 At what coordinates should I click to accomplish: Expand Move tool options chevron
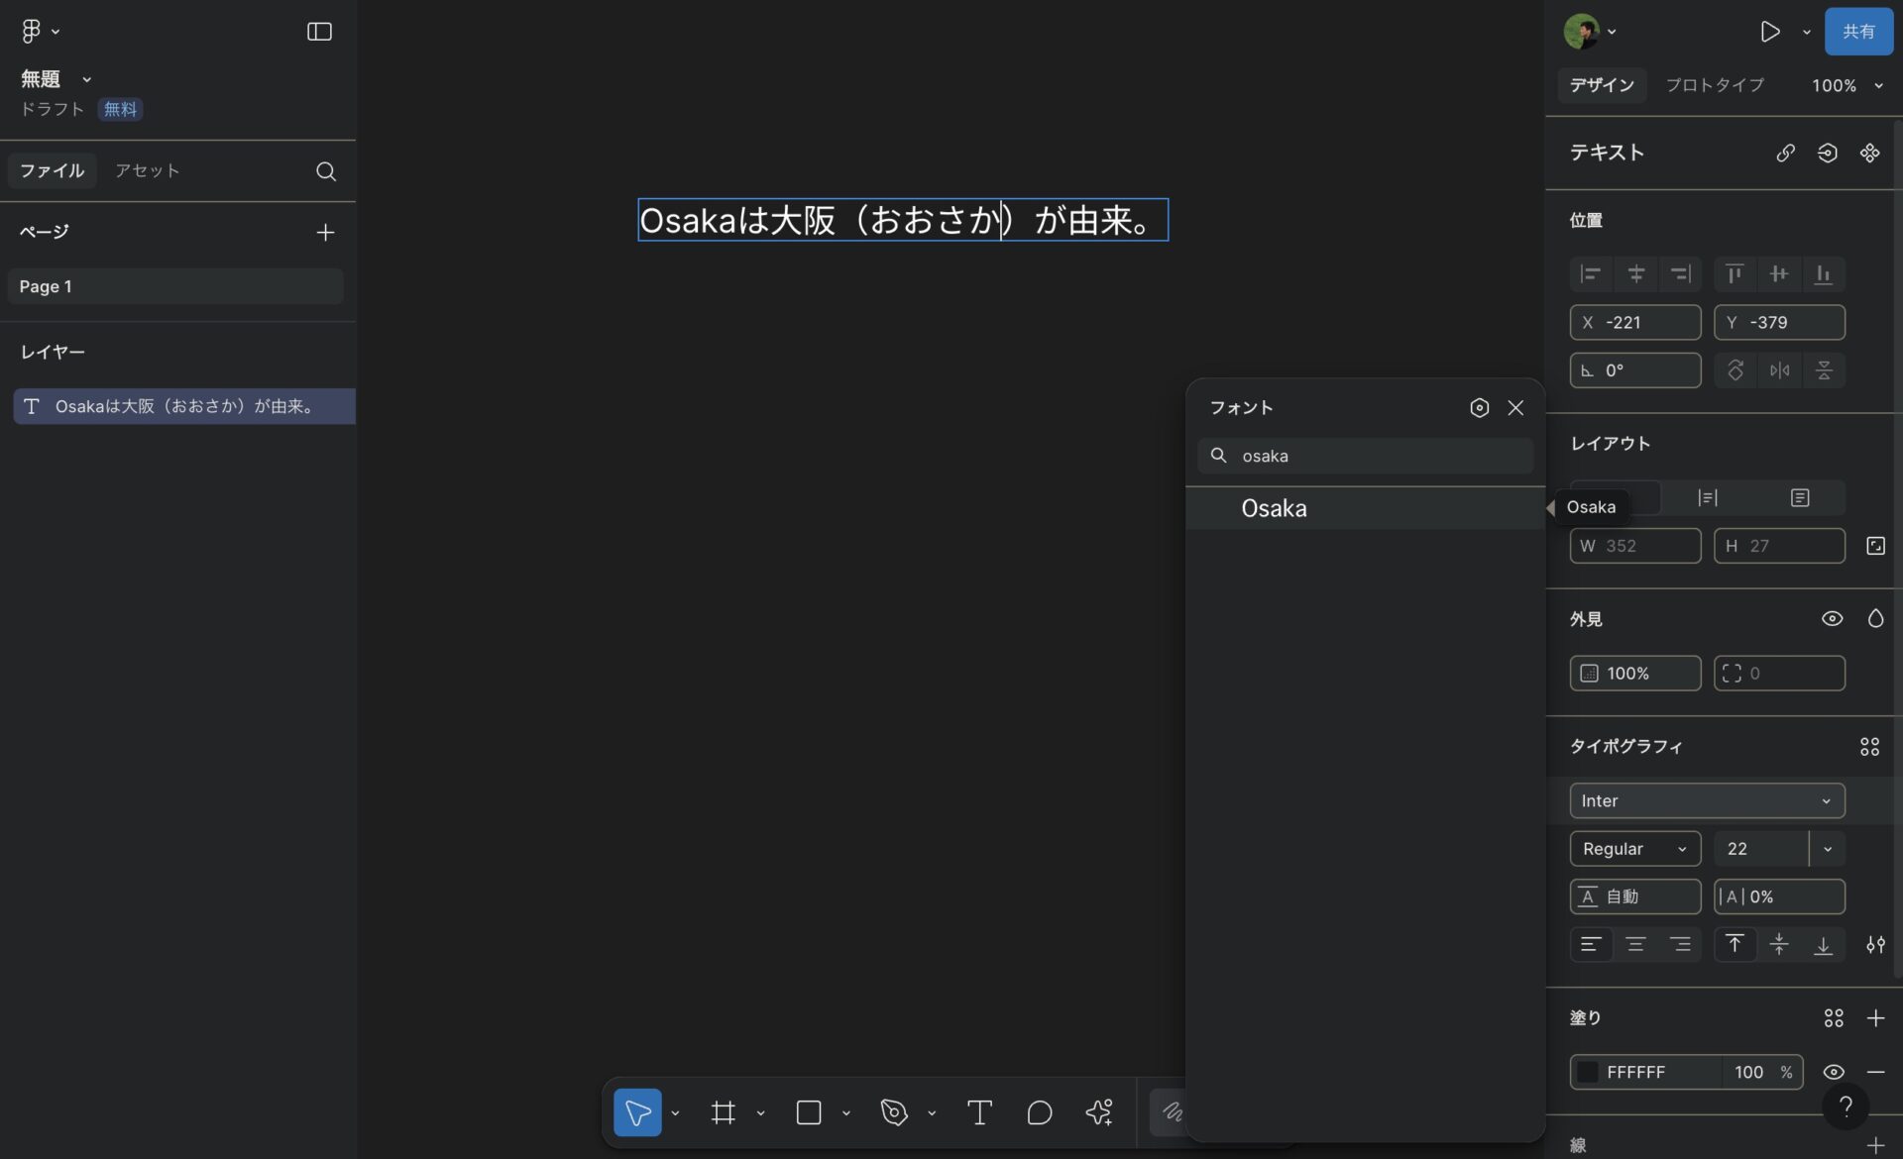pyautogui.click(x=675, y=1113)
